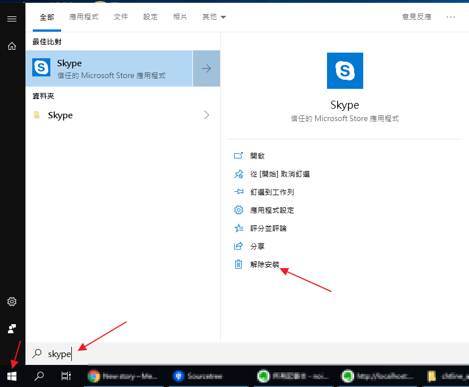Click the trash icon beside 解除安裝
The width and height of the screenshot is (469, 387).
(x=238, y=264)
